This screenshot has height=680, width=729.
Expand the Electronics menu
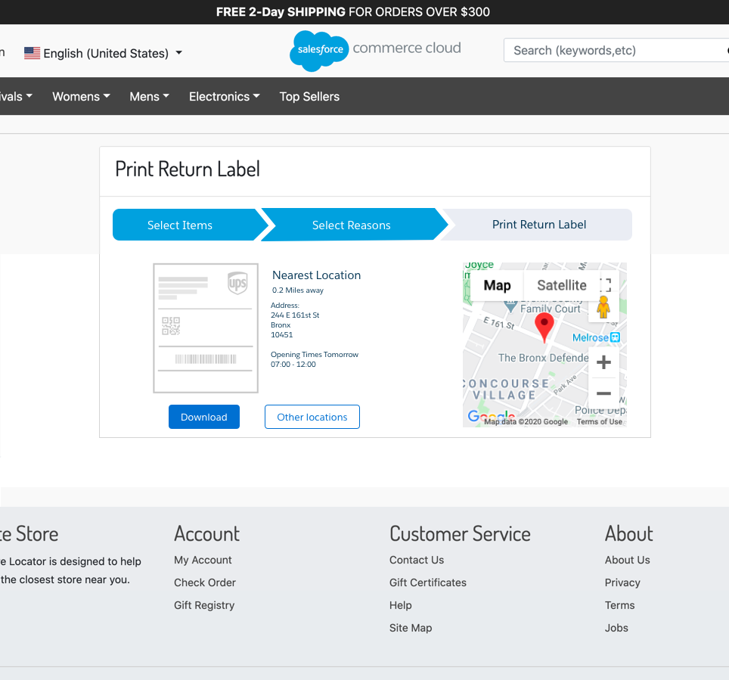(x=224, y=96)
